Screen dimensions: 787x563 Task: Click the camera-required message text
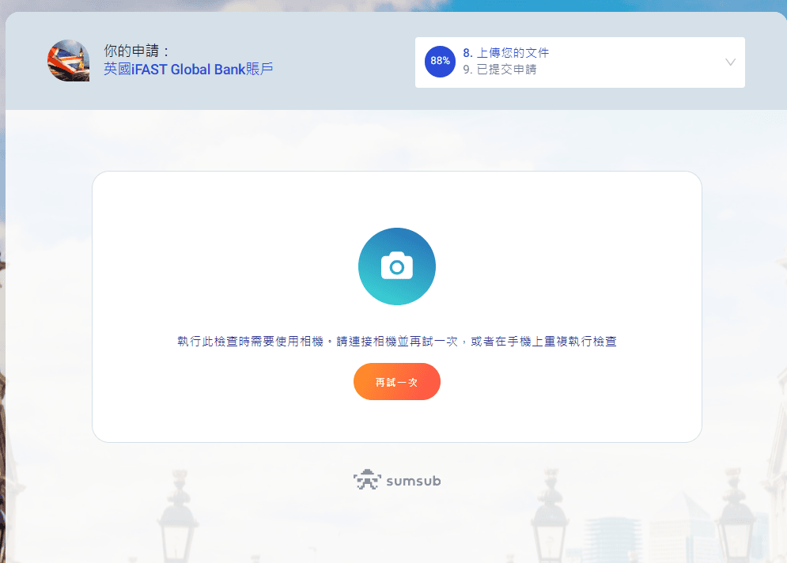click(x=396, y=342)
